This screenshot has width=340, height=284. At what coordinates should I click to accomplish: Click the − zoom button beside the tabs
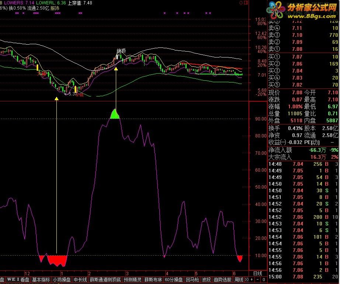point(258,280)
